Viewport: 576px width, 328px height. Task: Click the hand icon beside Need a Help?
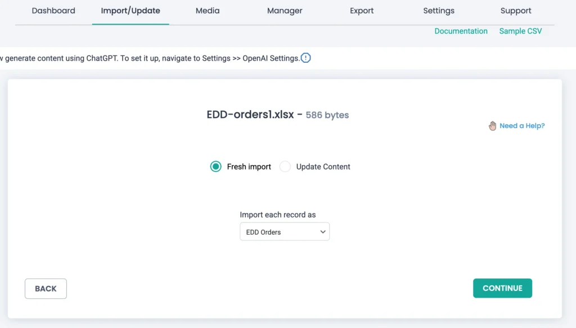[492, 126]
